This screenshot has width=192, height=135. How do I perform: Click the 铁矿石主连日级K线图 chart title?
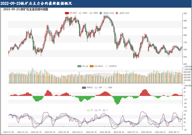tap(26, 9)
